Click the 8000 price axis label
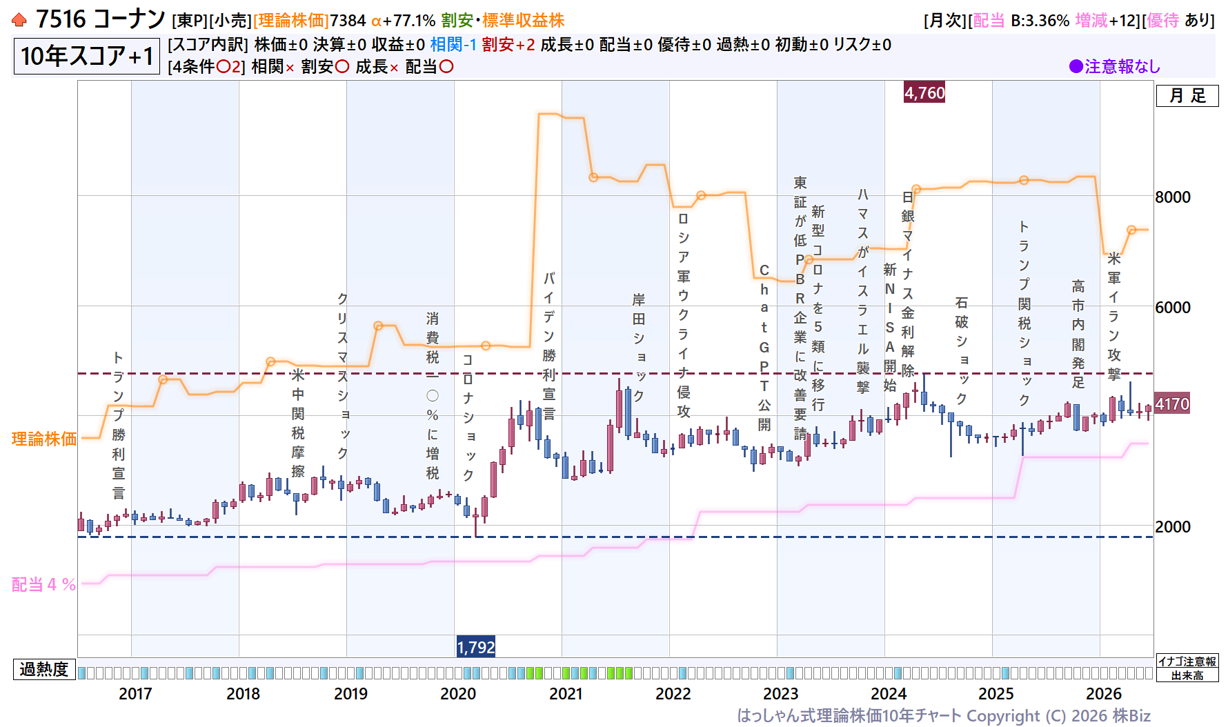The image size is (1228, 727). click(1173, 197)
